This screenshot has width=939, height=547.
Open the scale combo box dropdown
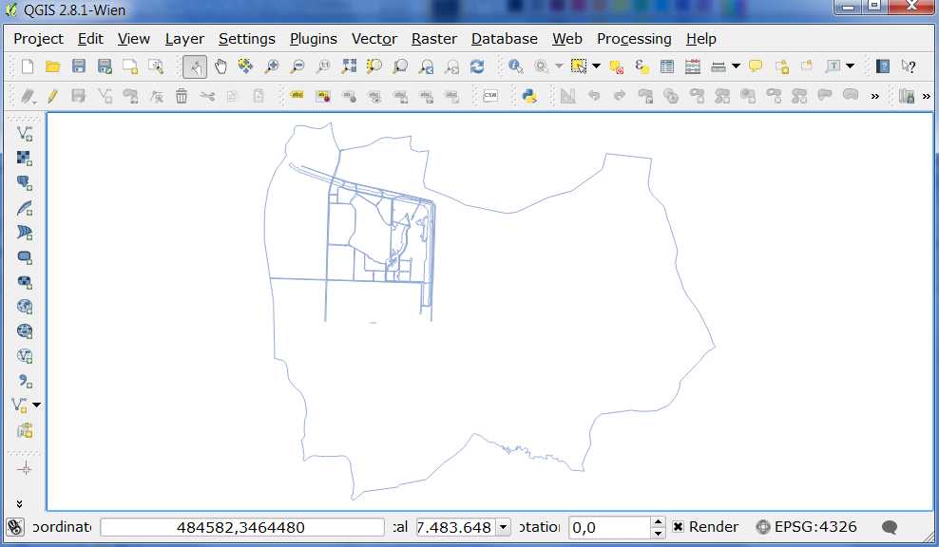(504, 527)
